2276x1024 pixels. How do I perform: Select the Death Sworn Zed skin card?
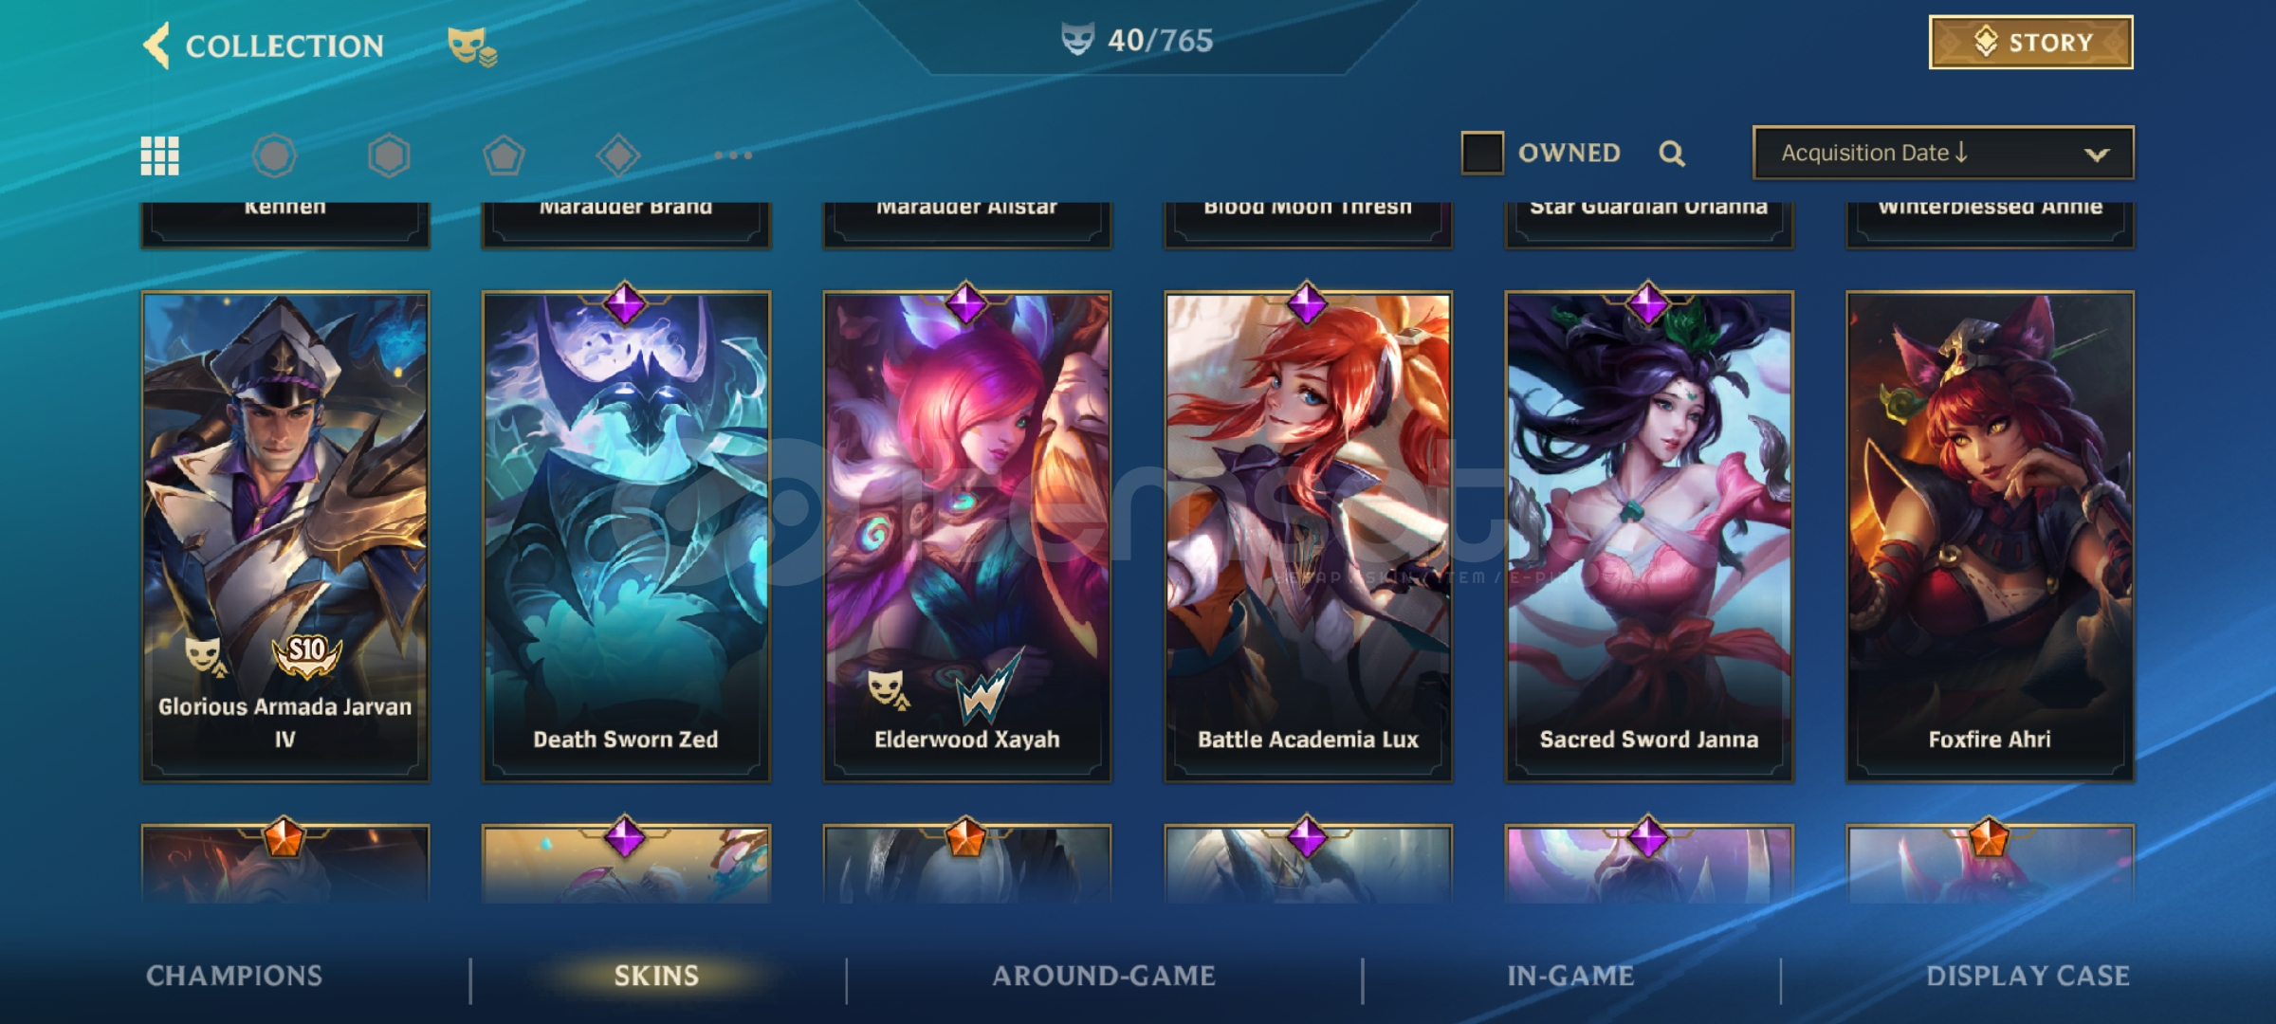coord(626,537)
